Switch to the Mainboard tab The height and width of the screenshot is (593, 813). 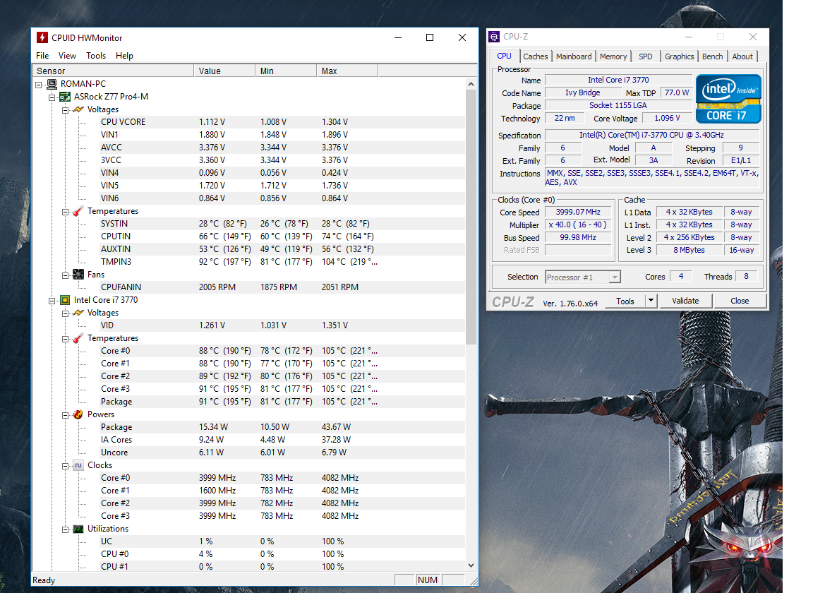pos(574,56)
